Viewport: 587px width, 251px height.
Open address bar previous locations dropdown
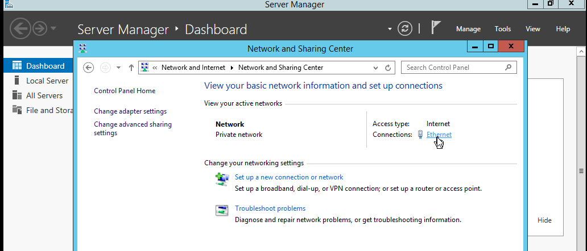point(375,68)
